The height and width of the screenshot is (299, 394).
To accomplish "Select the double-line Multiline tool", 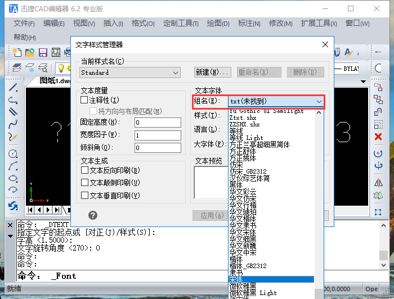I will tap(13, 112).
